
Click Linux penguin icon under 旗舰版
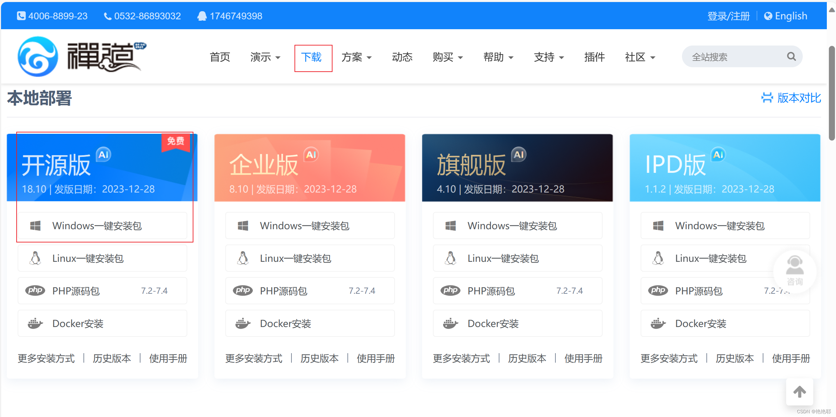coord(451,258)
